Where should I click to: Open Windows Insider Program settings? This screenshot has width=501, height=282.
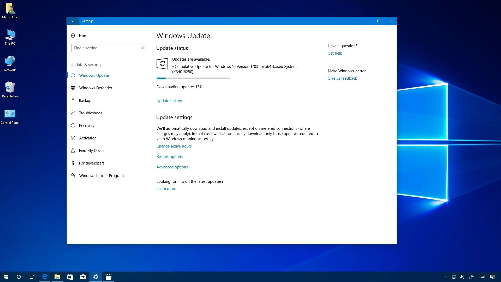point(101,175)
